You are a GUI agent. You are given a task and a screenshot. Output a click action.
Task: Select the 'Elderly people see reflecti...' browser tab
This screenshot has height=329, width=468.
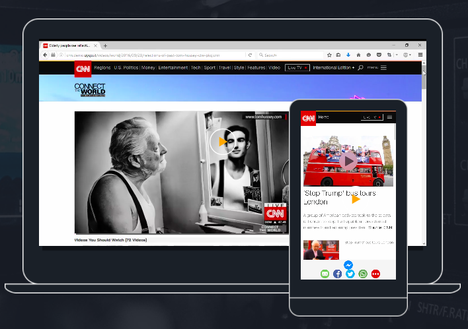pyautogui.click(x=70, y=45)
